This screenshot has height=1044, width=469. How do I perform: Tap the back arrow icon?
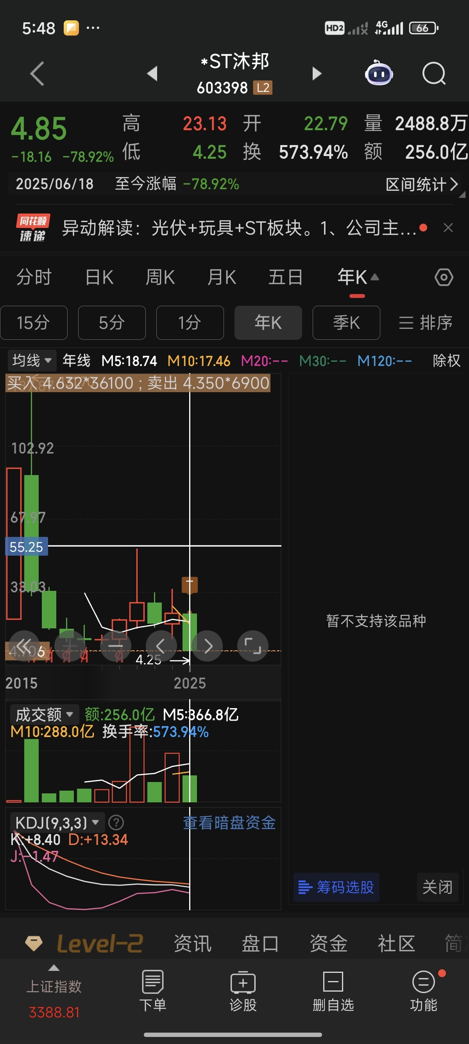37,74
